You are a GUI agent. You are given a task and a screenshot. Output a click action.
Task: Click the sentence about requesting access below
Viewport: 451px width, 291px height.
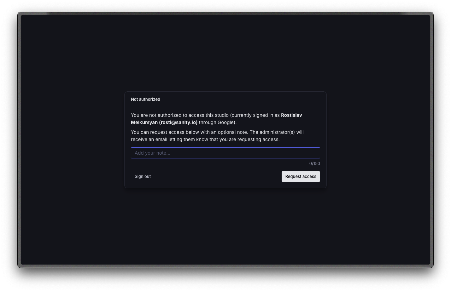coord(217,136)
